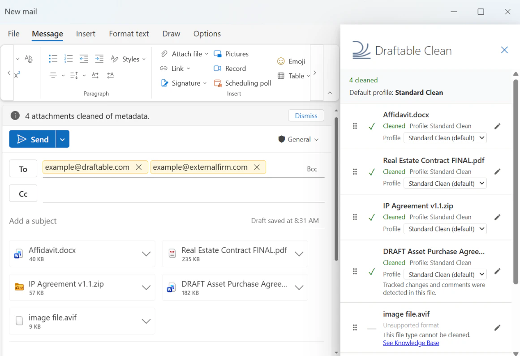Switch to the Message tab
The image size is (520, 356).
(47, 34)
